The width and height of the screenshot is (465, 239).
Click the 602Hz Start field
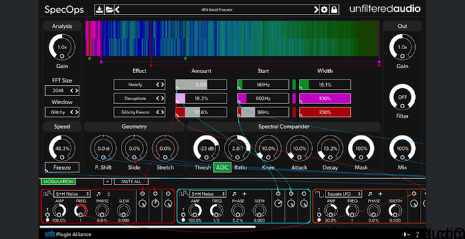(263, 98)
